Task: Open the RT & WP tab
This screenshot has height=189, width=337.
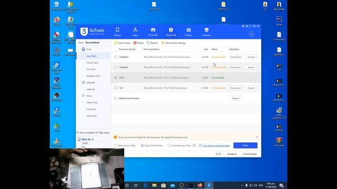Action: click(153, 31)
